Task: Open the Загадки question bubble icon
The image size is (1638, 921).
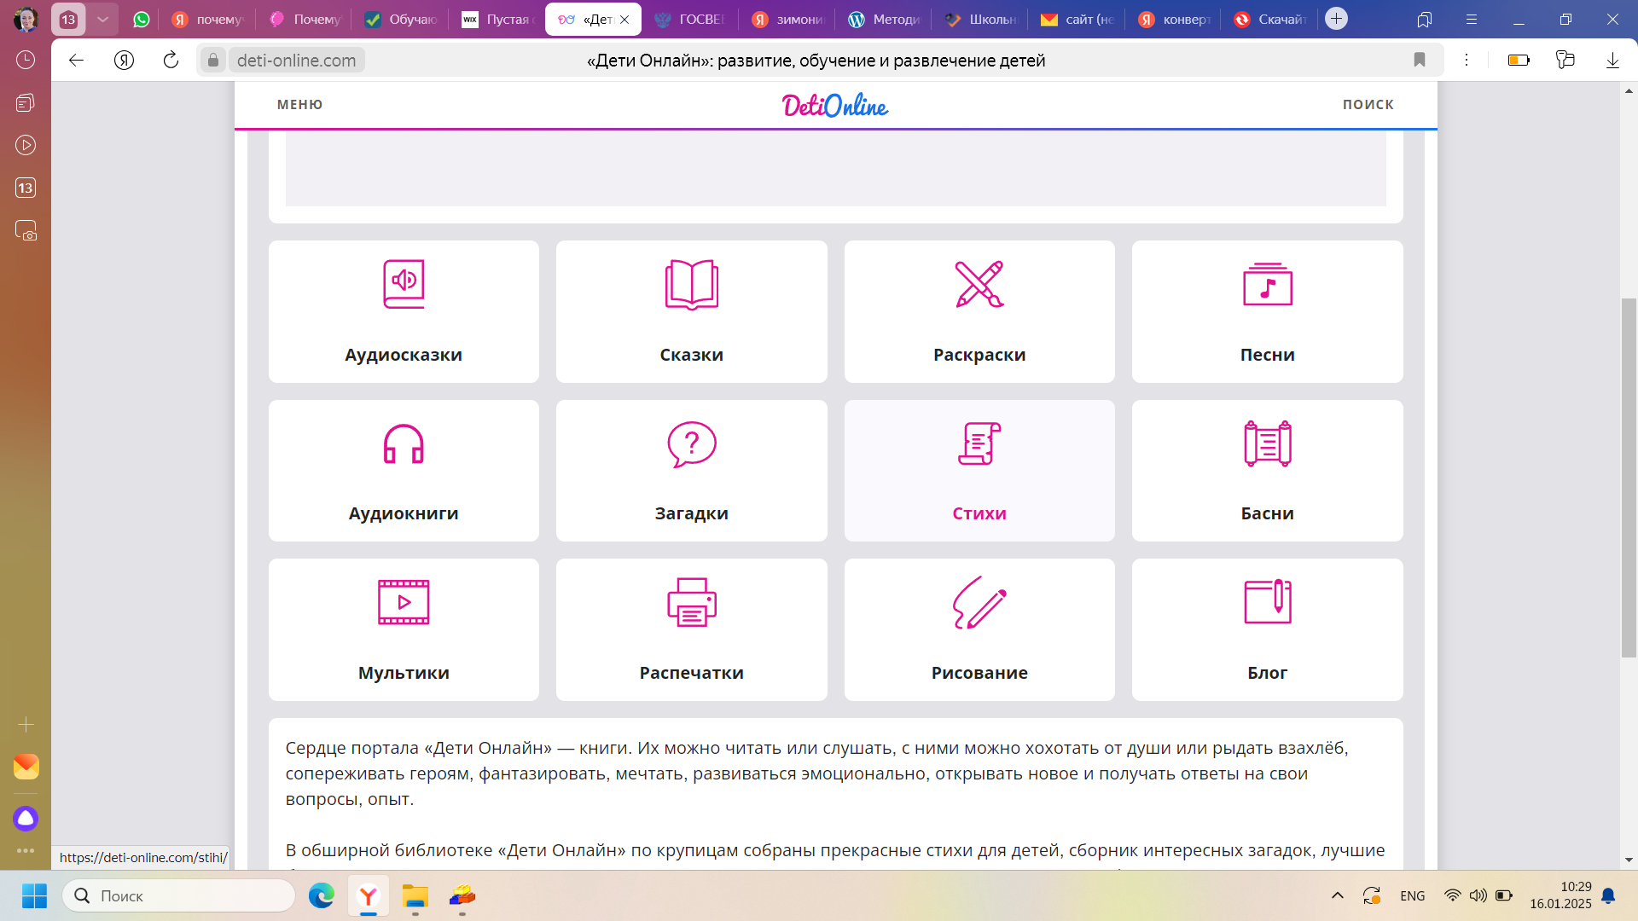Action: click(x=691, y=444)
